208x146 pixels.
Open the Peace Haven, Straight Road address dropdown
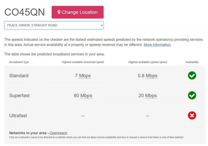point(54,25)
